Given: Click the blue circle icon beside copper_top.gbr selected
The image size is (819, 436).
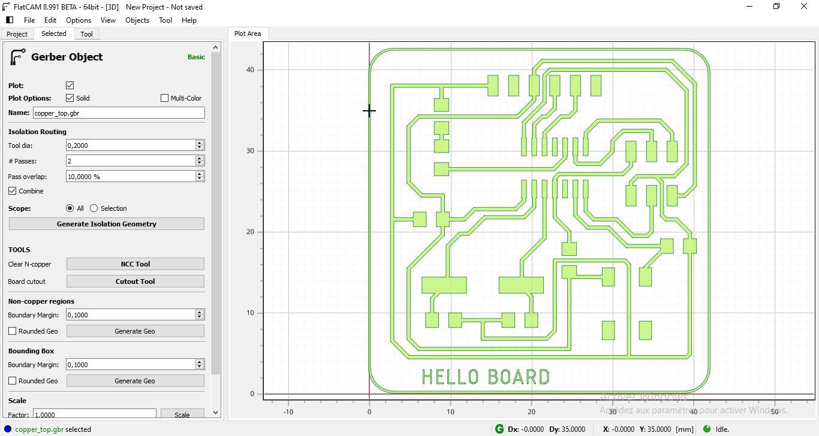Looking at the screenshot, I should [8, 429].
